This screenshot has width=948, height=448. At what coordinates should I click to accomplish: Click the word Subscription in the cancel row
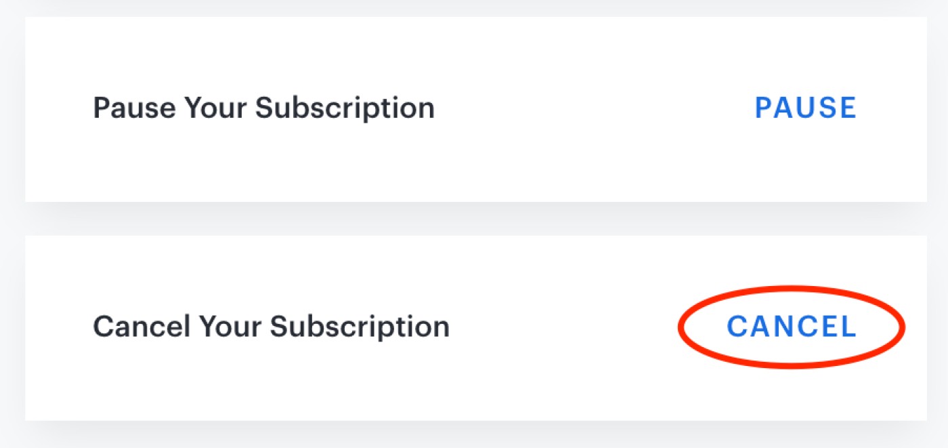(x=360, y=327)
